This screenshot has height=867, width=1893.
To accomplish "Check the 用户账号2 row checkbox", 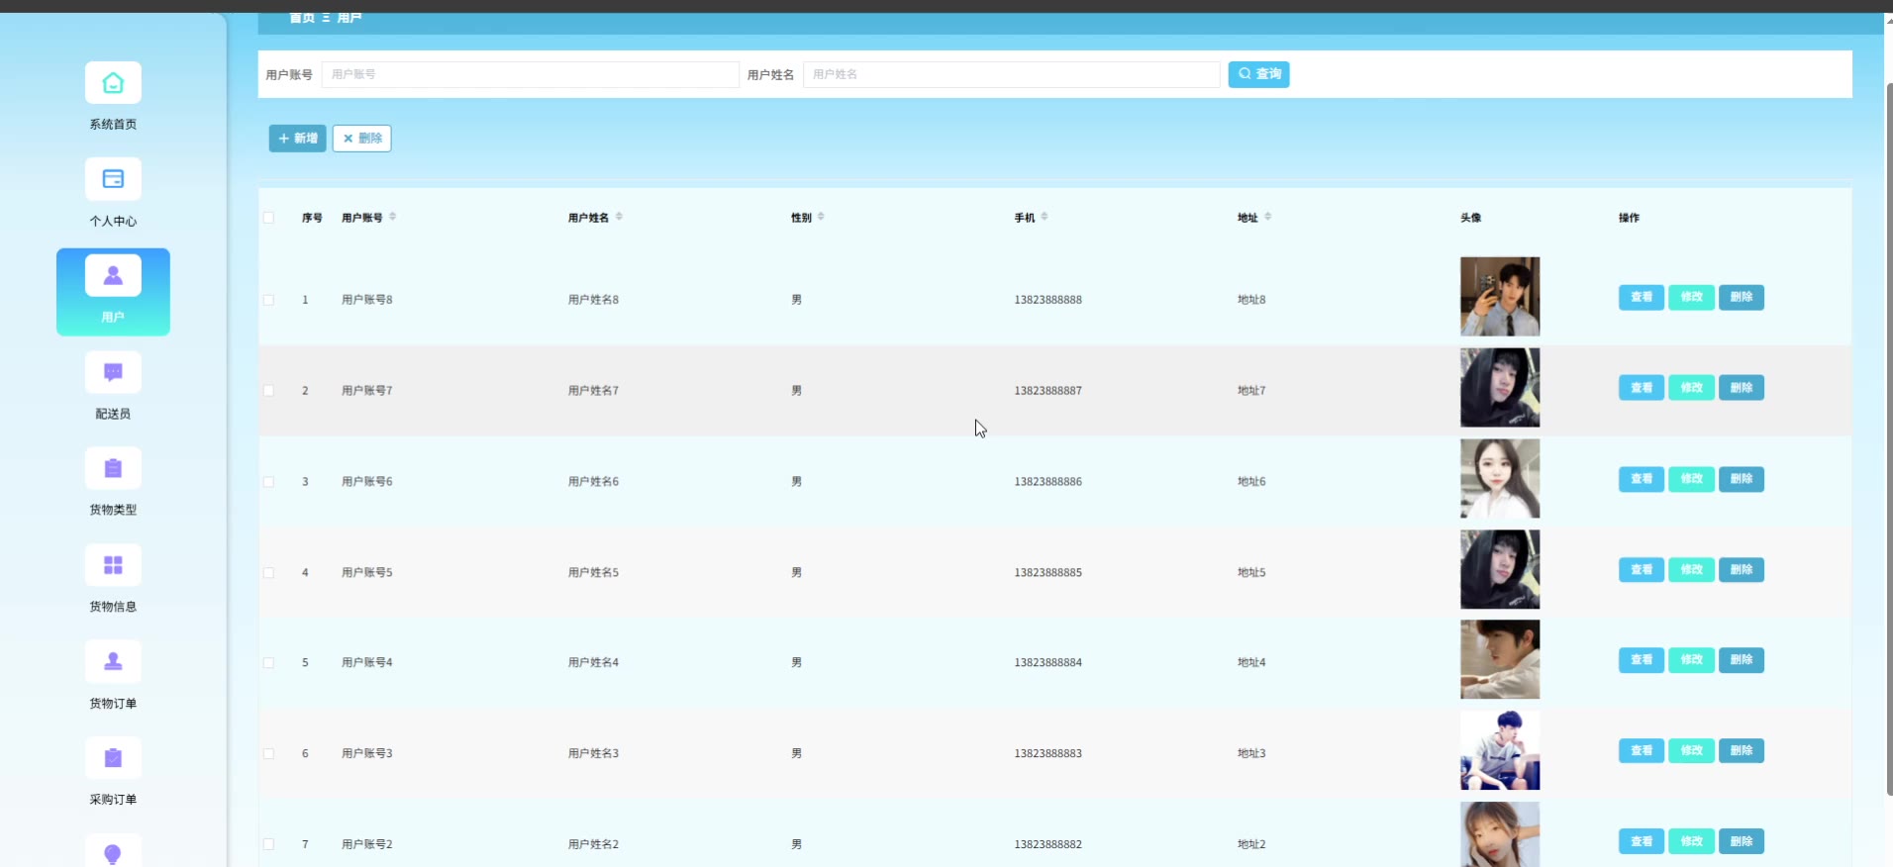I will (268, 844).
